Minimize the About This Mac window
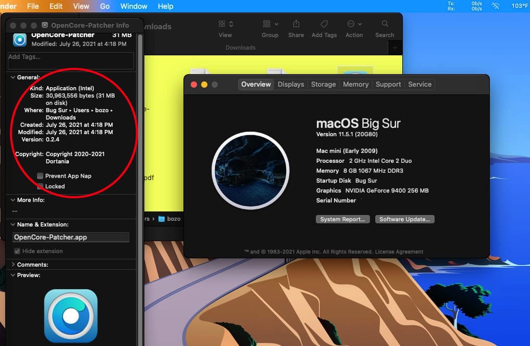The height and width of the screenshot is (346, 530). click(x=204, y=85)
